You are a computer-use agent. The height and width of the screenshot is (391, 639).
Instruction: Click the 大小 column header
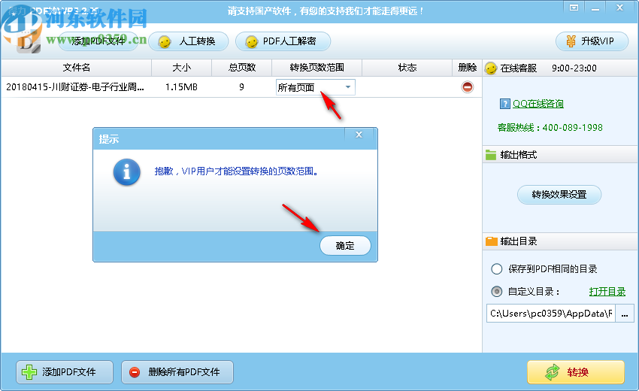[182, 68]
